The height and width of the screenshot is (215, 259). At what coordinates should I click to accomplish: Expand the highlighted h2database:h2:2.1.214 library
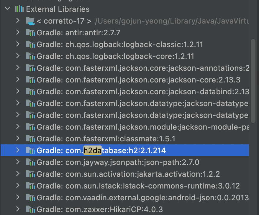tap(18, 150)
